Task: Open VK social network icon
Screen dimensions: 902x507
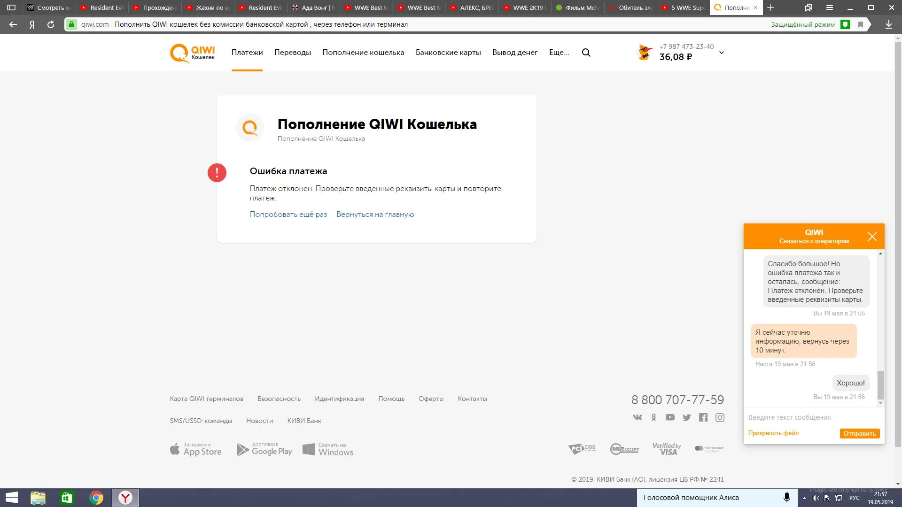Action: [x=637, y=417]
